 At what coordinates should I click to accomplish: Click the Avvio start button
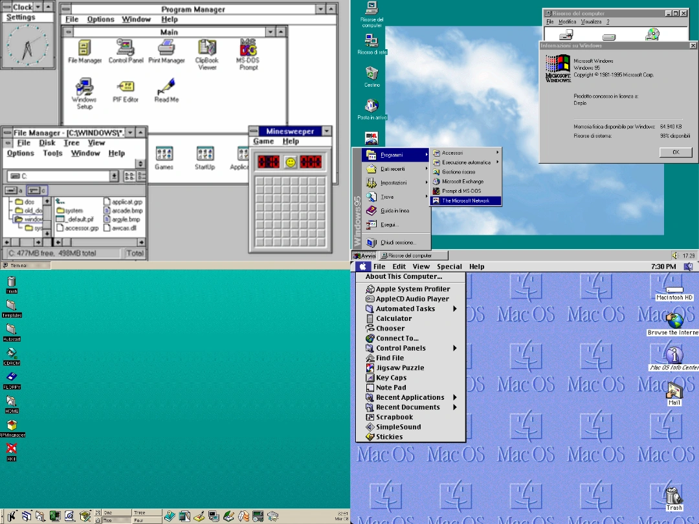pyautogui.click(x=364, y=256)
